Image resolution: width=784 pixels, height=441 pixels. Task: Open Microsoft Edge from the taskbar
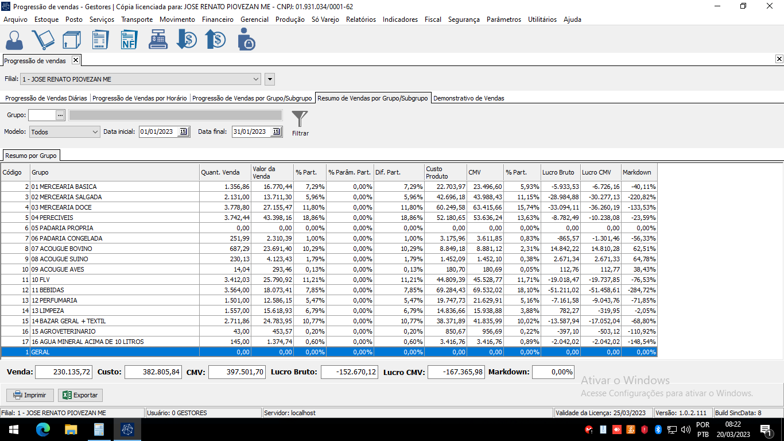pos(43,429)
